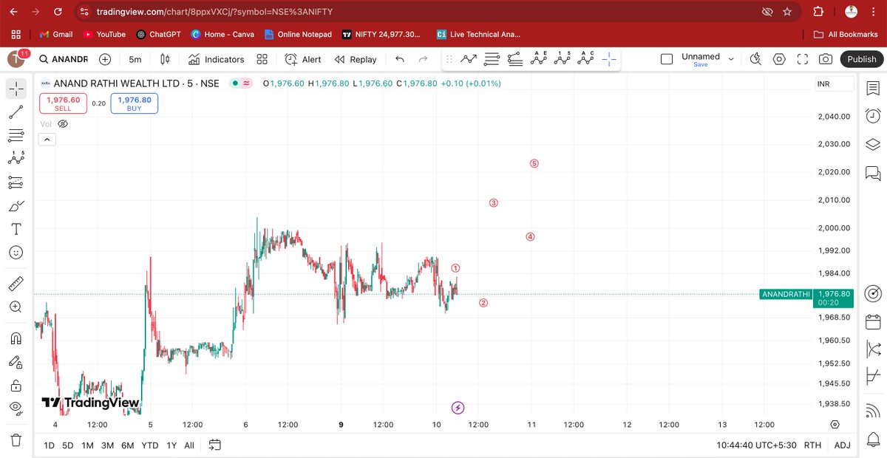Viewport: 887px width, 458px height.
Task: Select trend line tool in favorites toolbar
Action: click(469, 59)
